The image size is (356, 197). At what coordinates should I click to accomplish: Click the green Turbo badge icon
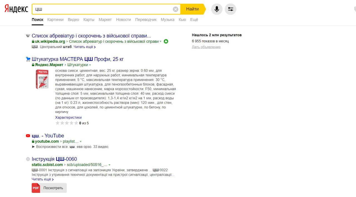tap(166, 41)
